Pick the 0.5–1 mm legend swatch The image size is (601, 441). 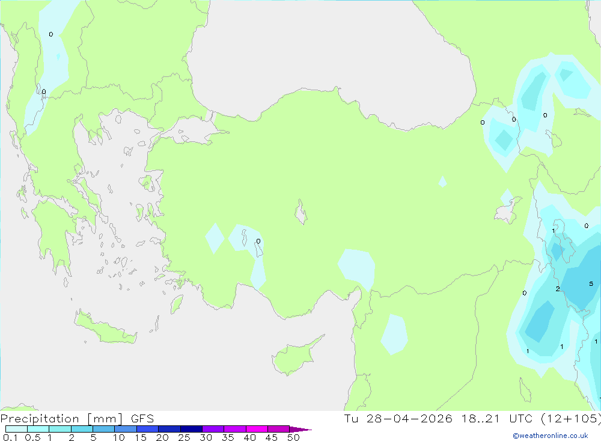[38, 429]
